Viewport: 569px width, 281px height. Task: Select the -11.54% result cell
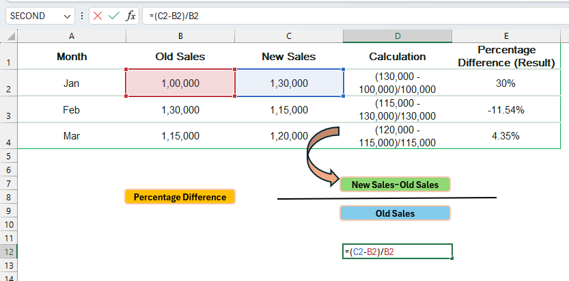click(x=506, y=109)
